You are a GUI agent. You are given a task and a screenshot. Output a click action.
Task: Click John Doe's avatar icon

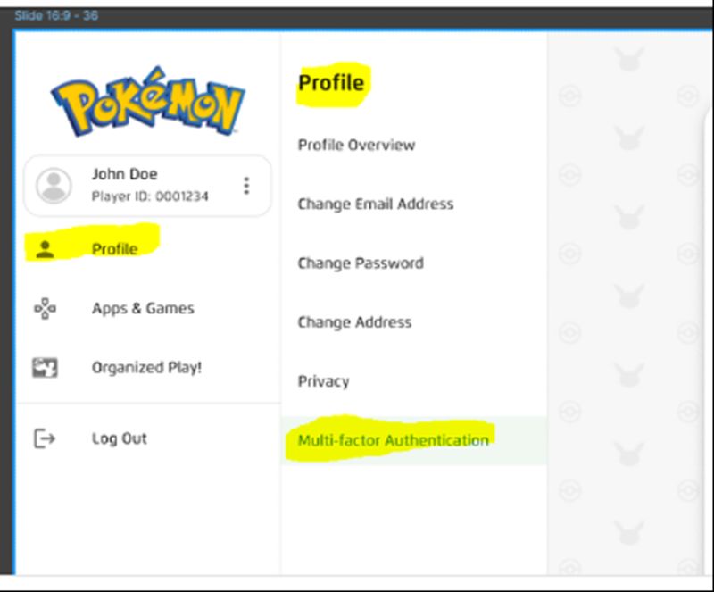(54, 186)
